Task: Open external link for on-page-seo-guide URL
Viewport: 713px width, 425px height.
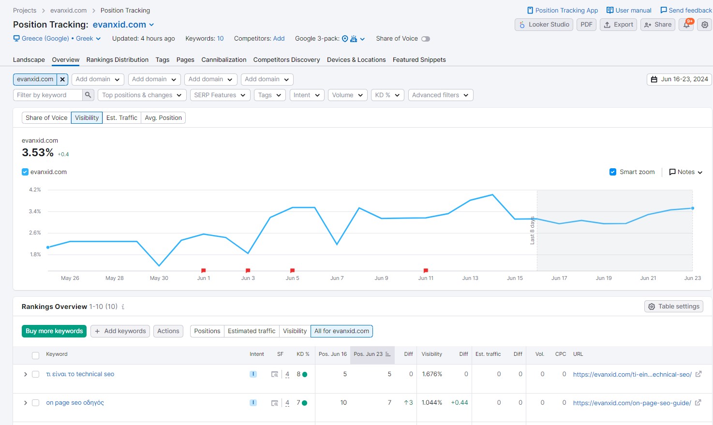Action: 698,403
